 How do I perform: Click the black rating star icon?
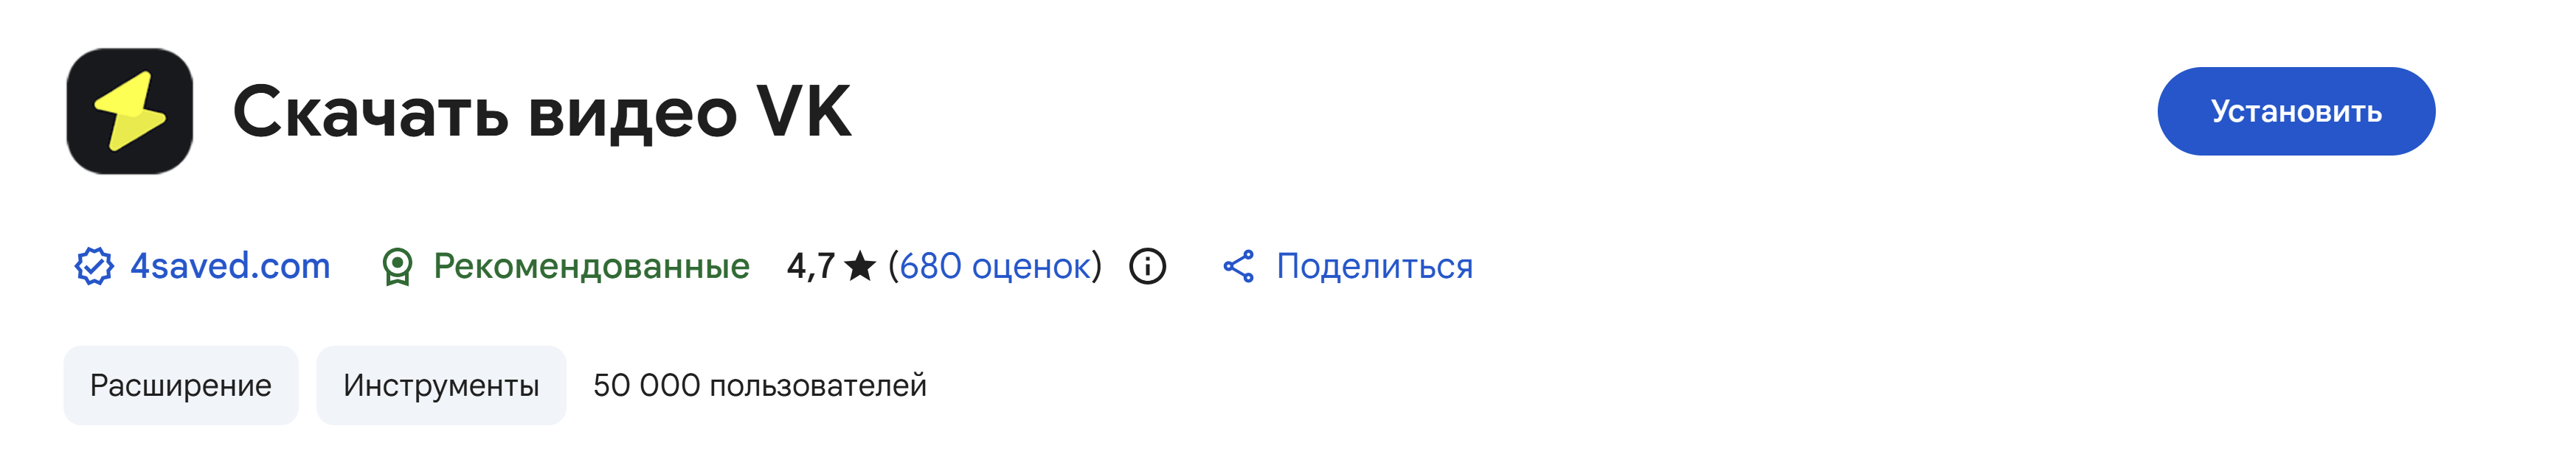[860, 267]
